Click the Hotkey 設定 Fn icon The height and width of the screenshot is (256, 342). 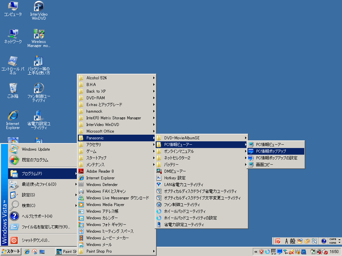point(159,178)
